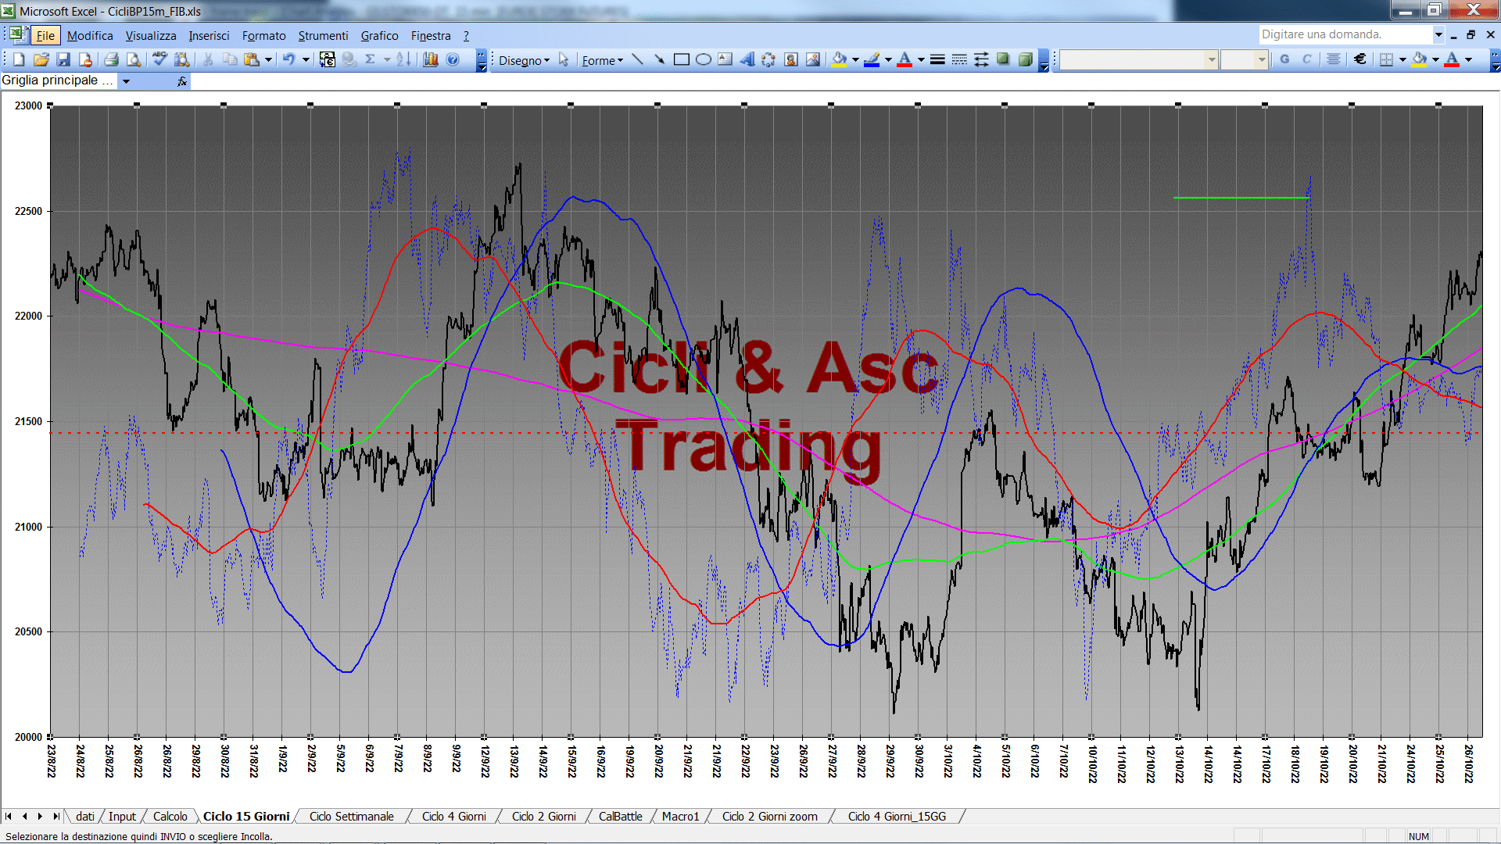Screen dimensions: 1501x844
Task: Switch to the dati sheet tab
Action: coord(85,816)
